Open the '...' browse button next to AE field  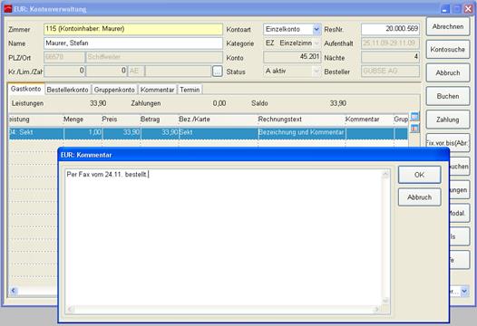tap(218, 72)
